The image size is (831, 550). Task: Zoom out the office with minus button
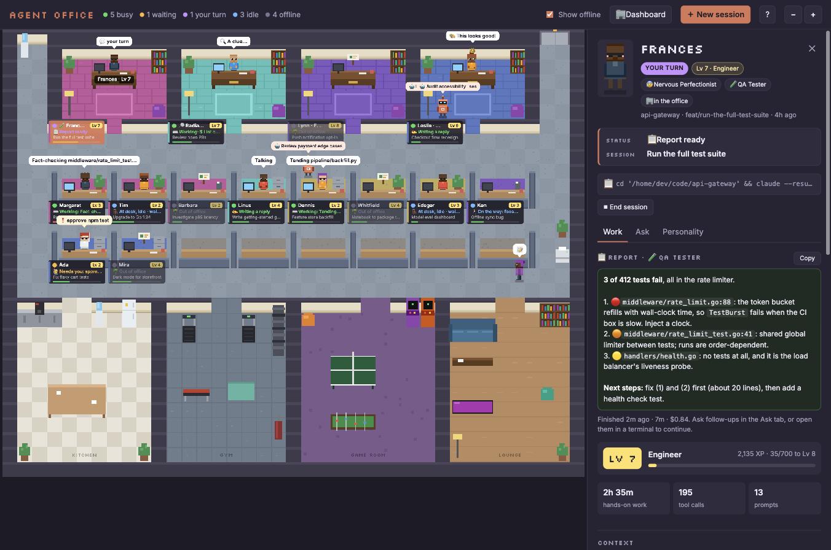[794, 15]
